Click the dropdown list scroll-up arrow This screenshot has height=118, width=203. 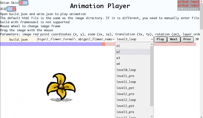pyautogui.click(x=152, y=44)
